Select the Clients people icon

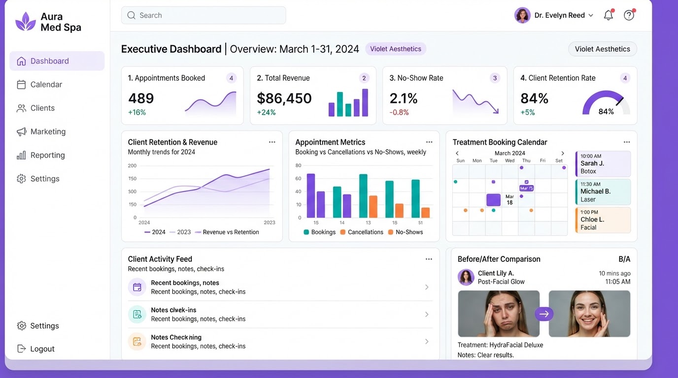pos(21,108)
